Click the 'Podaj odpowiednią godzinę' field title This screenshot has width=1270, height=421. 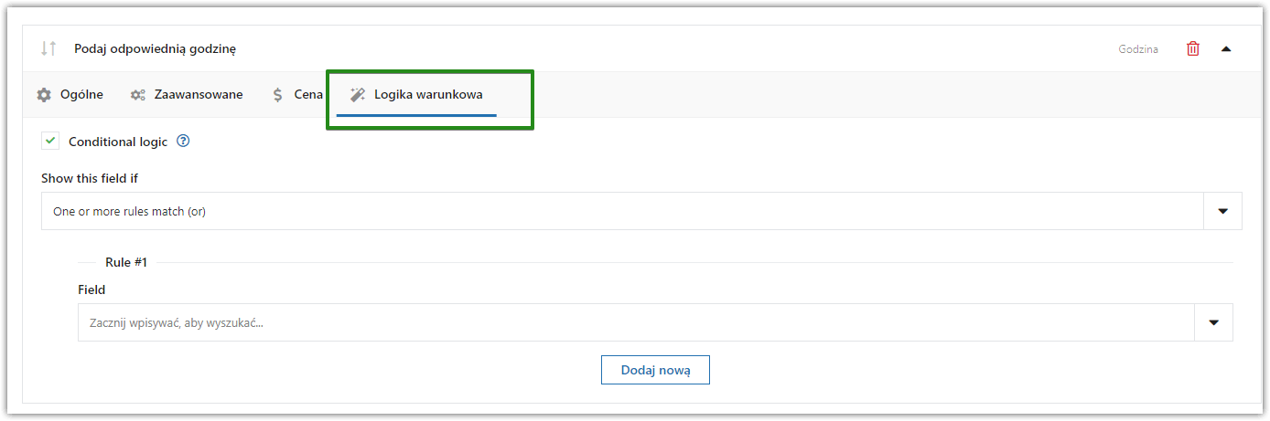point(156,48)
